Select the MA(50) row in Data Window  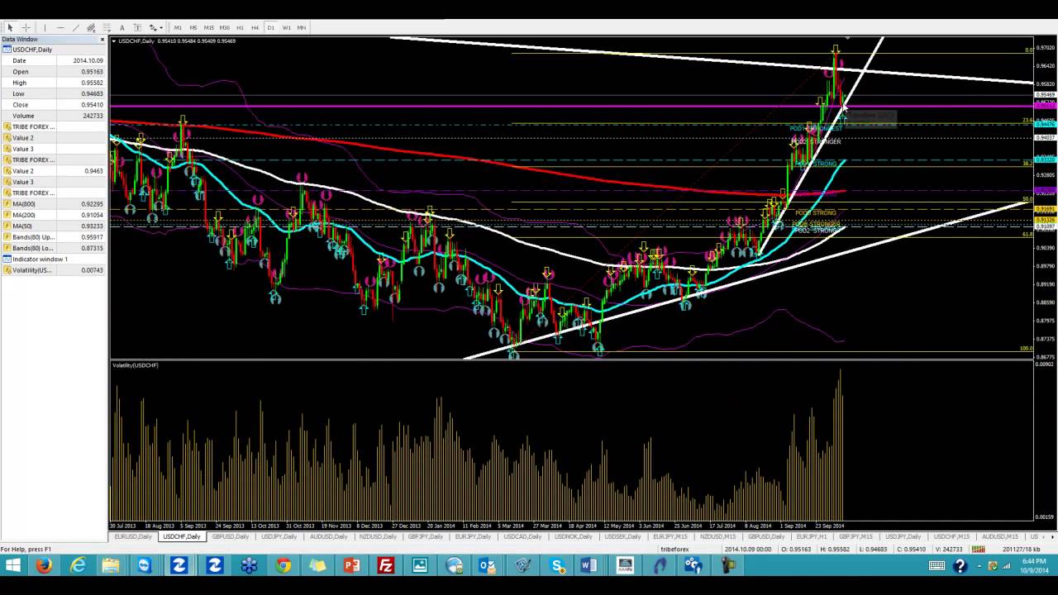54,226
